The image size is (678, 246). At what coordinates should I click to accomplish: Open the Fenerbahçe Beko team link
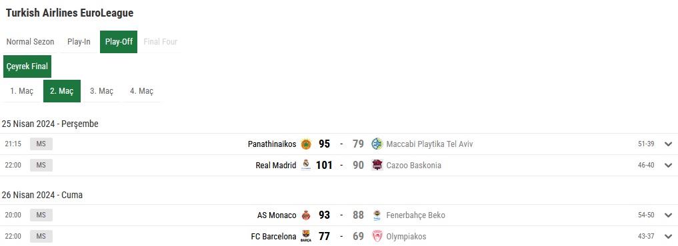(415, 215)
